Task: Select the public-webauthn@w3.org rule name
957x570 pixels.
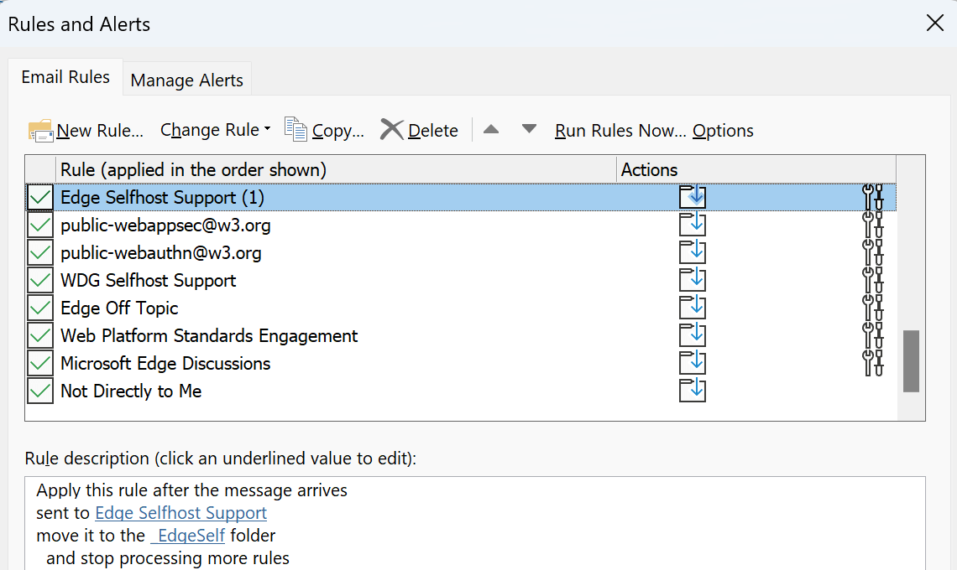Action: (x=161, y=252)
